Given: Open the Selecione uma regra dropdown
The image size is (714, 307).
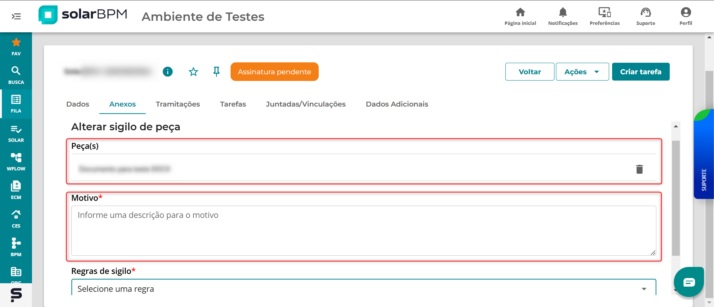Looking at the screenshot, I should [363, 289].
